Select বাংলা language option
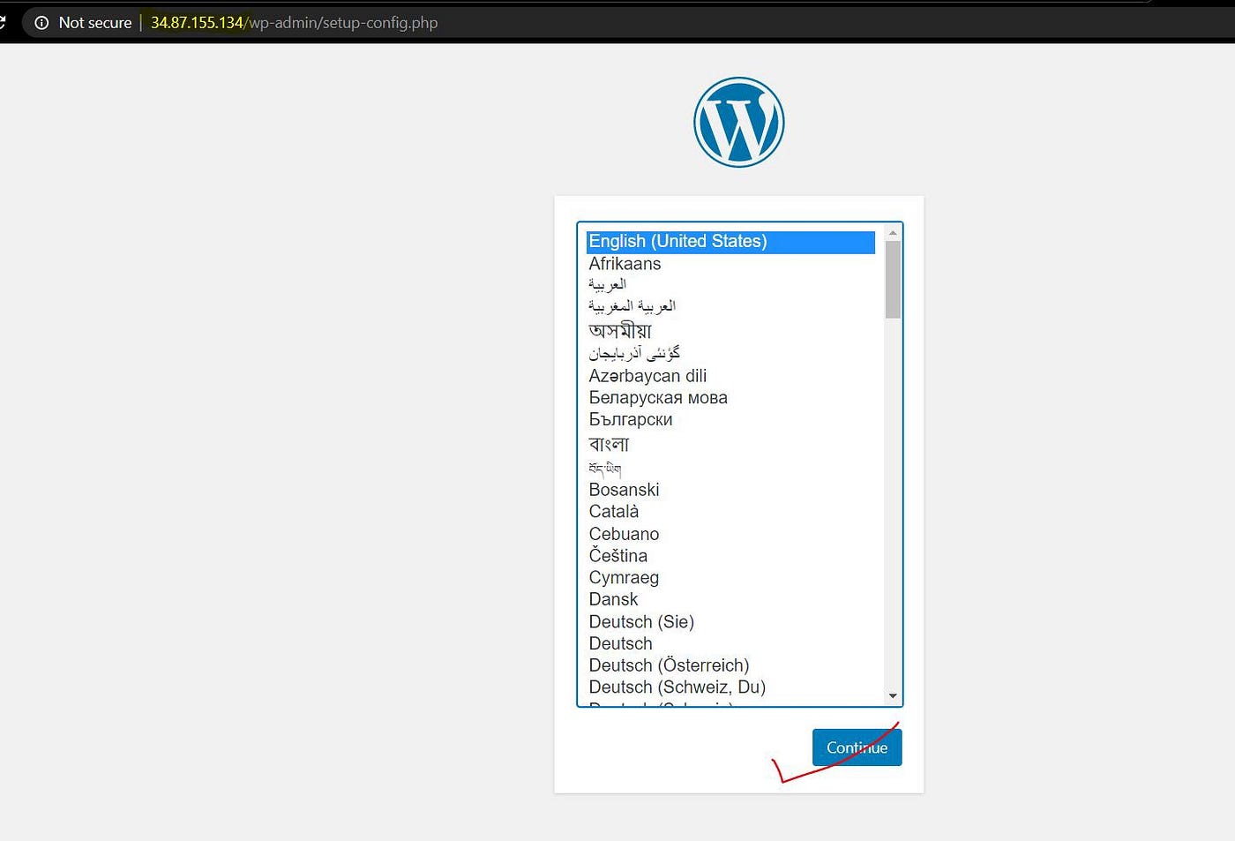The width and height of the screenshot is (1235, 841). pyautogui.click(x=730, y=444)
